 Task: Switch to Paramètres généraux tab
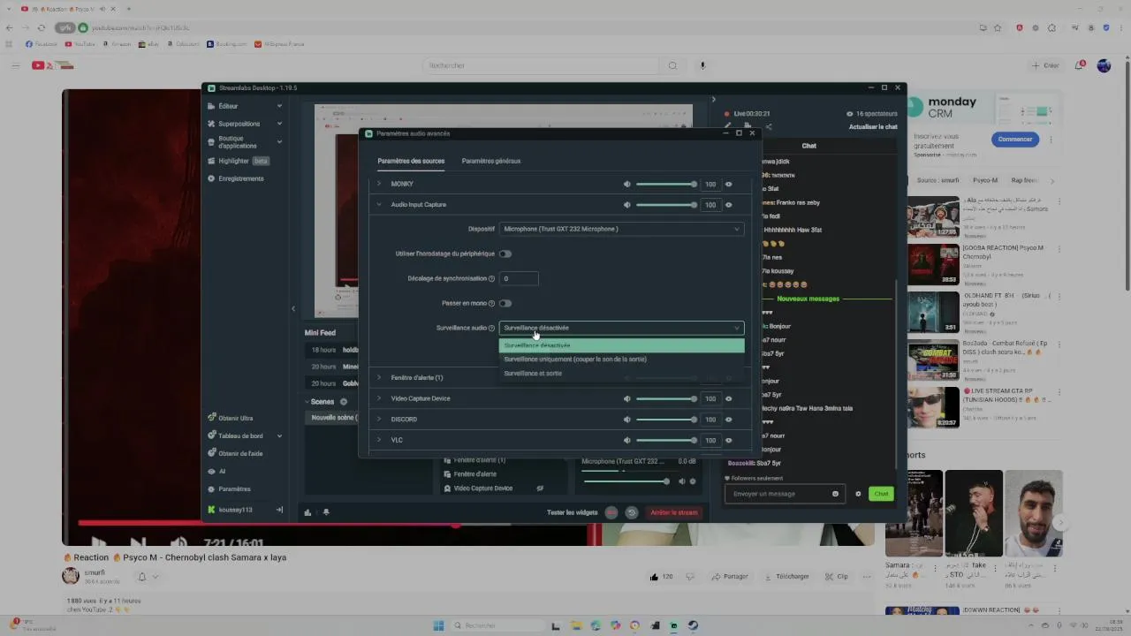491,161
